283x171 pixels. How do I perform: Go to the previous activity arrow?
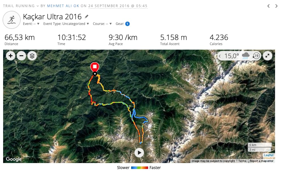[x=269, y=6]
